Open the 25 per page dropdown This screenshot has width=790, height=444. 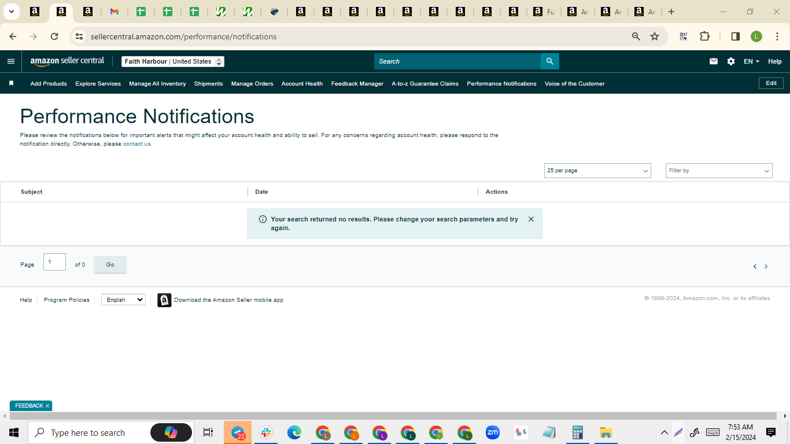pos(597,171)
